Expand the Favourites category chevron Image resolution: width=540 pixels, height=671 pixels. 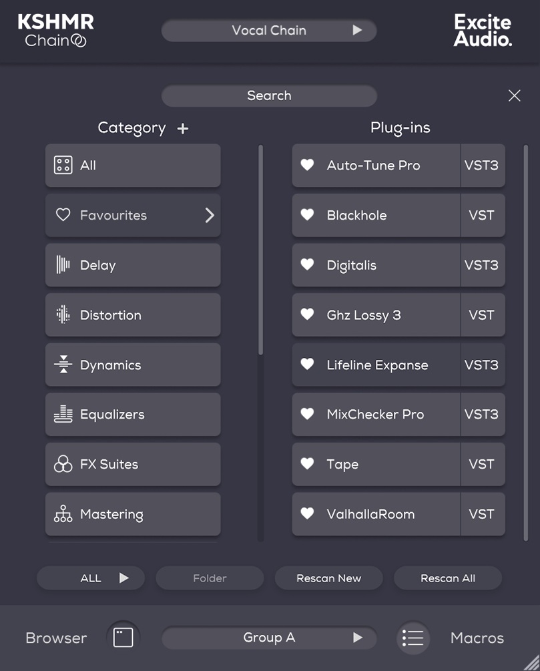click(x=210, y=215)
